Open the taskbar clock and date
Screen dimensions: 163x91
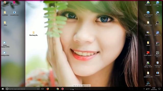[154, 89]
